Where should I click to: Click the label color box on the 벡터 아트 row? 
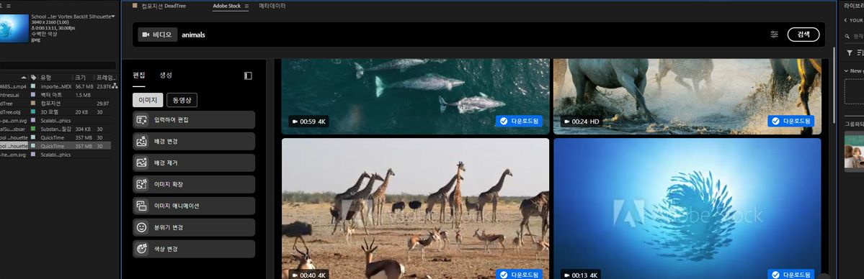pos(33,95)
